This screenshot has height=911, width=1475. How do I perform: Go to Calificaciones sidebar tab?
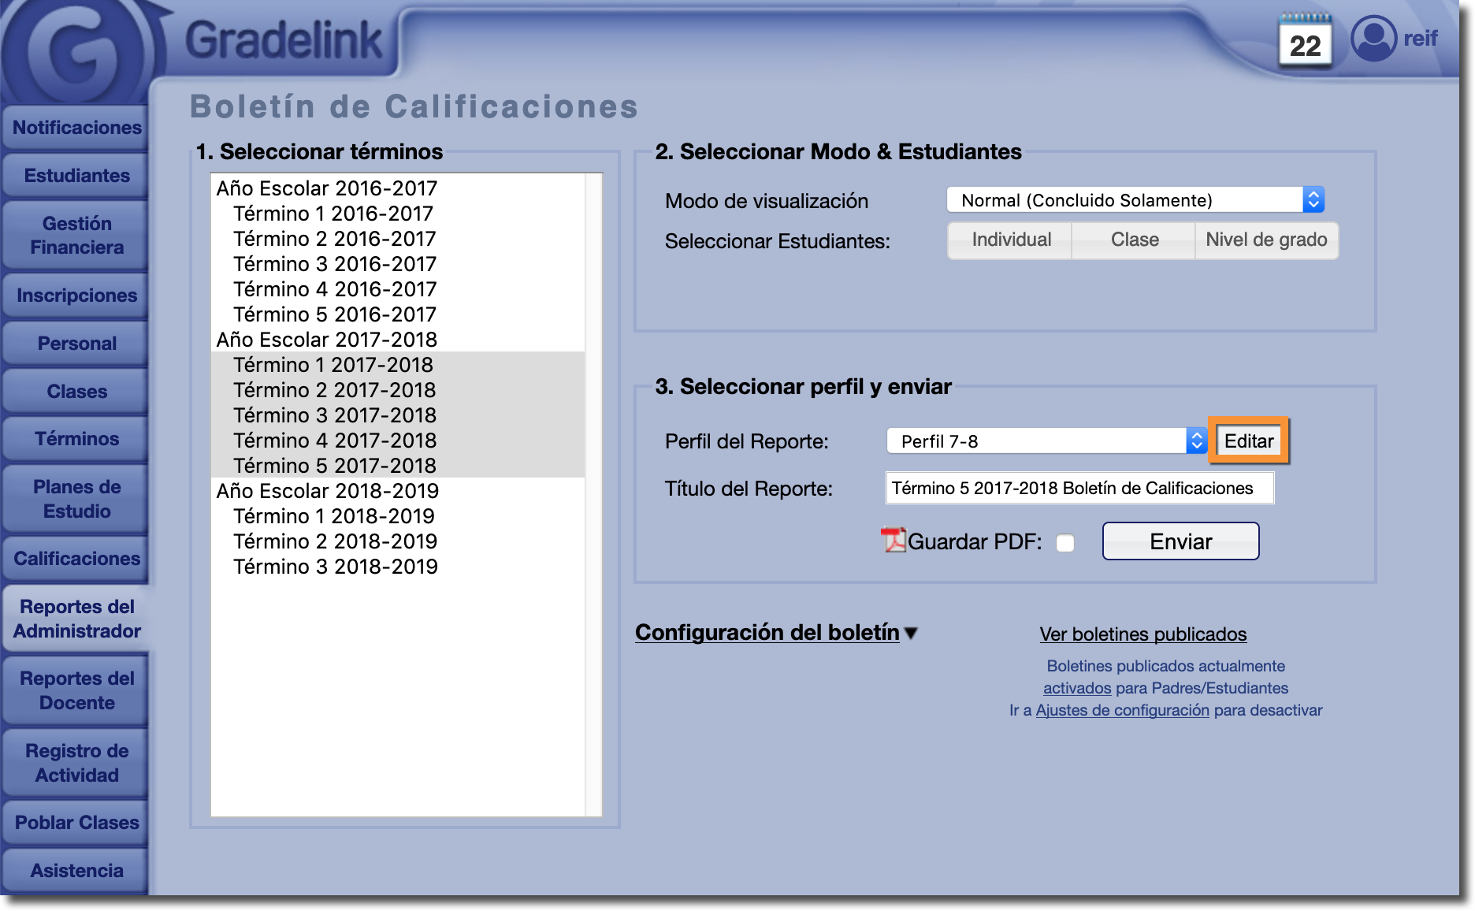pyautogui.click(x=76, y=559)
